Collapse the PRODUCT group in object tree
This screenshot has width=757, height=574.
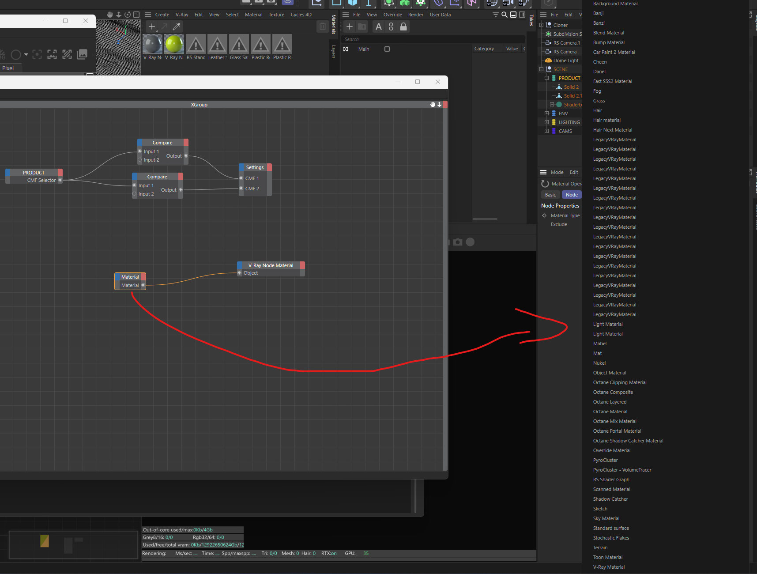pyautogui.click(x=547, y=78)
